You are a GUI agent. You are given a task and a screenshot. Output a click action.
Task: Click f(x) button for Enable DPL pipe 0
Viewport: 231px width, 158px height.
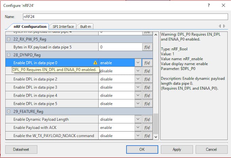(x=147, y=63)
